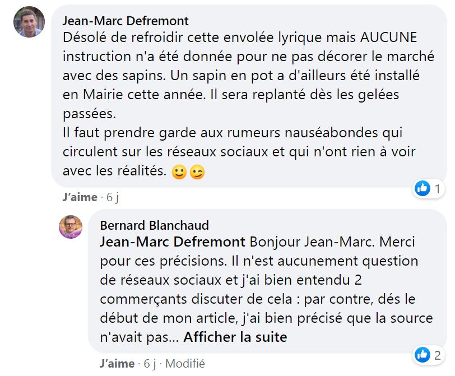Screen dimensions: 455x376
Task: Click the smiling face emoji
Action: click(x=179, y=172)
